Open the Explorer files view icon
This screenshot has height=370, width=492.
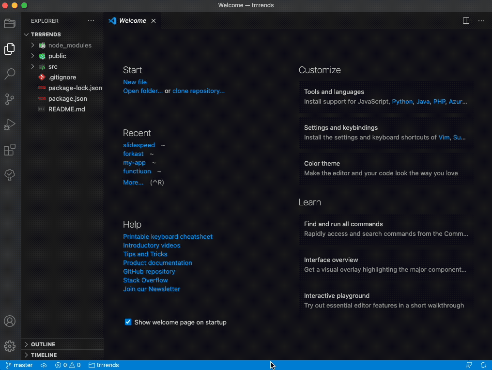point(10,48)
